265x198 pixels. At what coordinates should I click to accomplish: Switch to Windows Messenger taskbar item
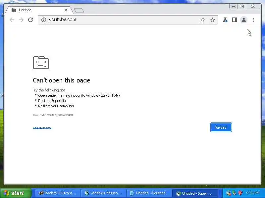(x=103, y=193)
